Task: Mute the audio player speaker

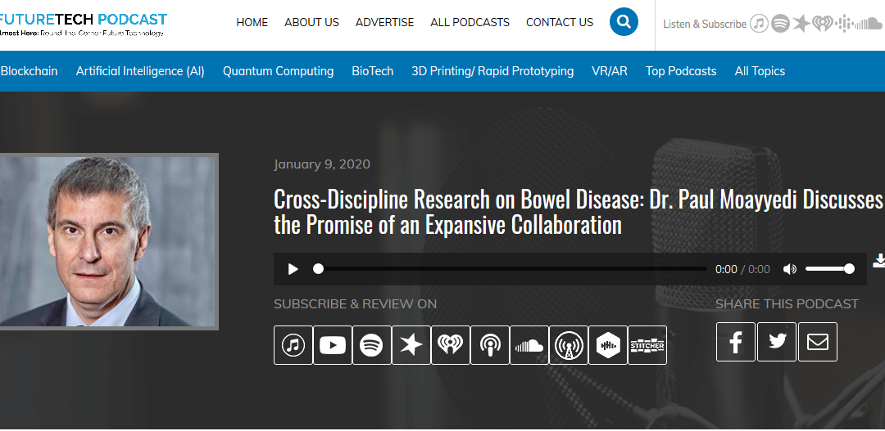Action: click(x=789, y=269)
